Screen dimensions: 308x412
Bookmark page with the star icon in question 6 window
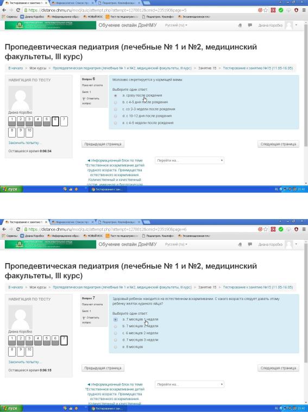pos(266,10)
